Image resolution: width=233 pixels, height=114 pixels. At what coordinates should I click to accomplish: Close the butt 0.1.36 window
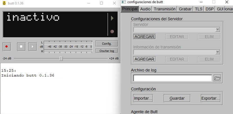click(x=114, y=3)
